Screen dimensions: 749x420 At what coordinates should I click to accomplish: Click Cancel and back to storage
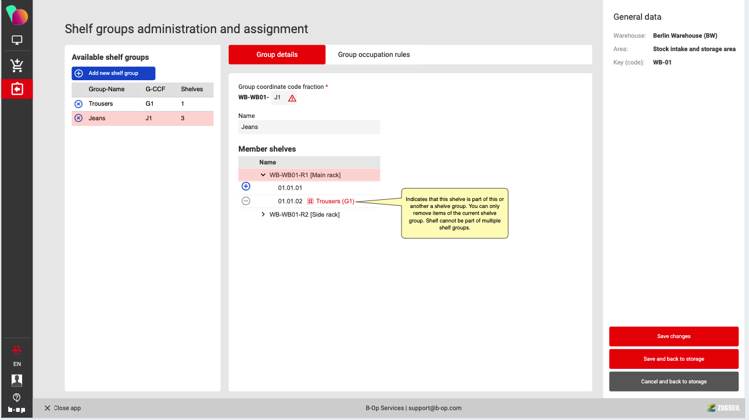[x=673, y=382]
